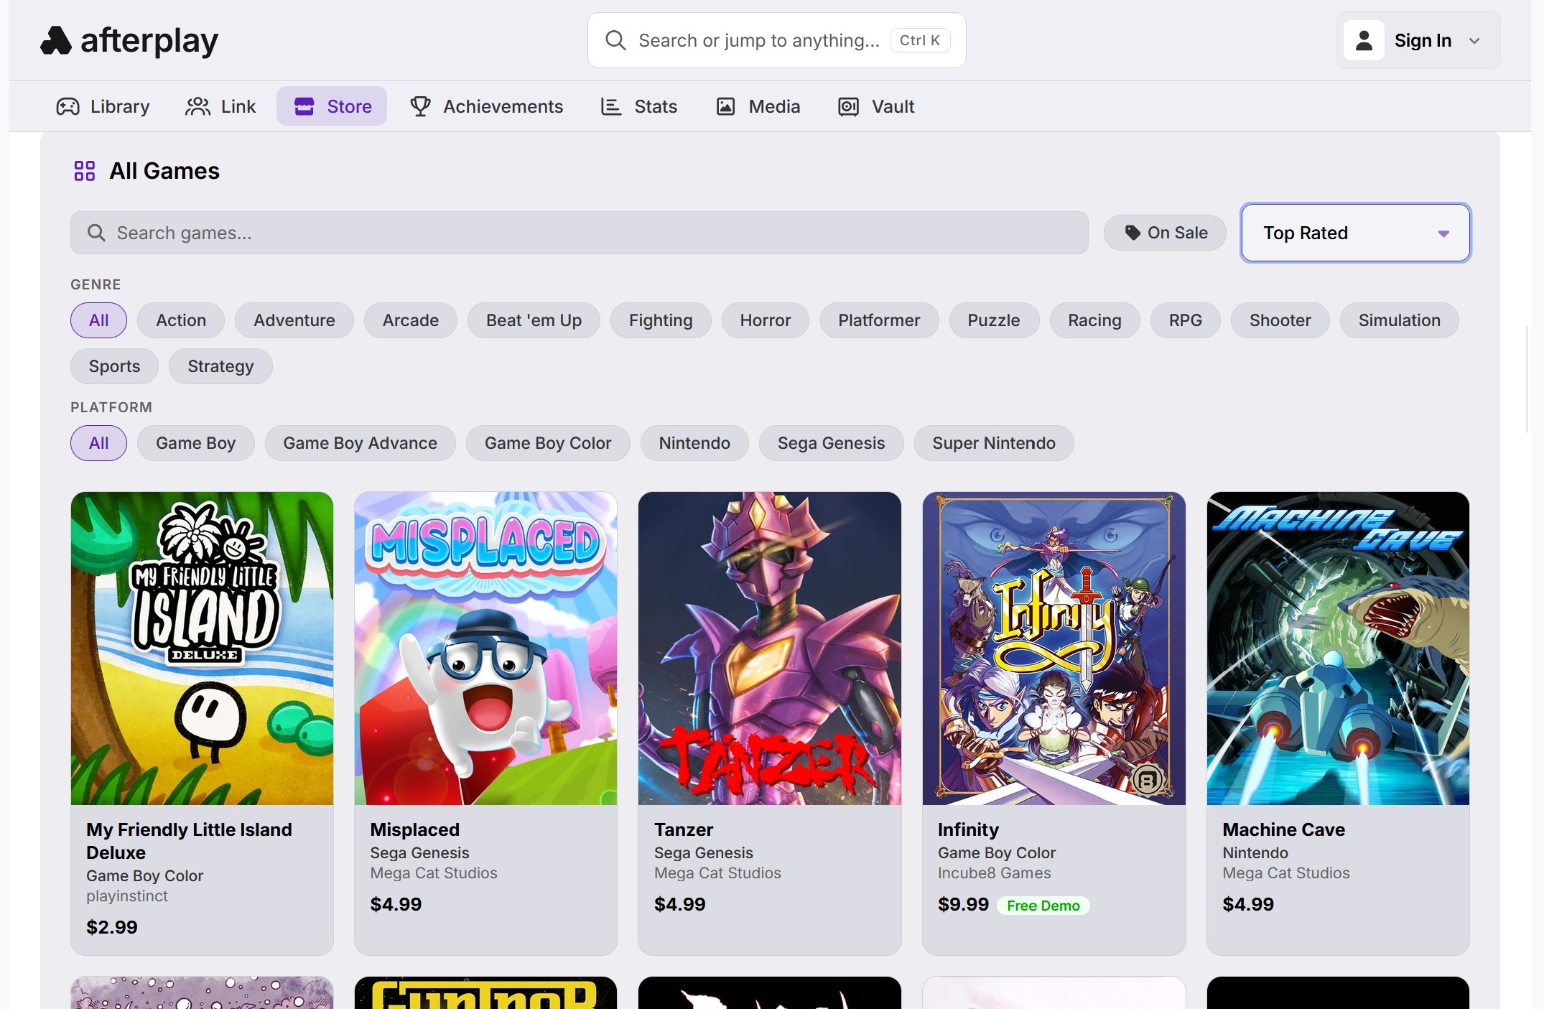Open the Top Rated sort dropdown
The height and width of the screenshot is (1009, 1544).
(x=1355, y=233)
